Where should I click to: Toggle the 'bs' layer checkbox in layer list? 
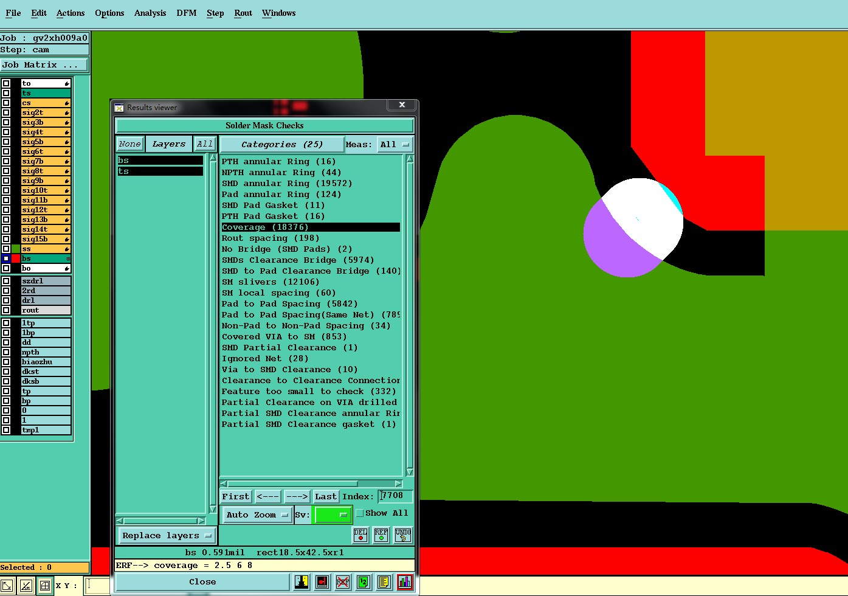point(6,258)
